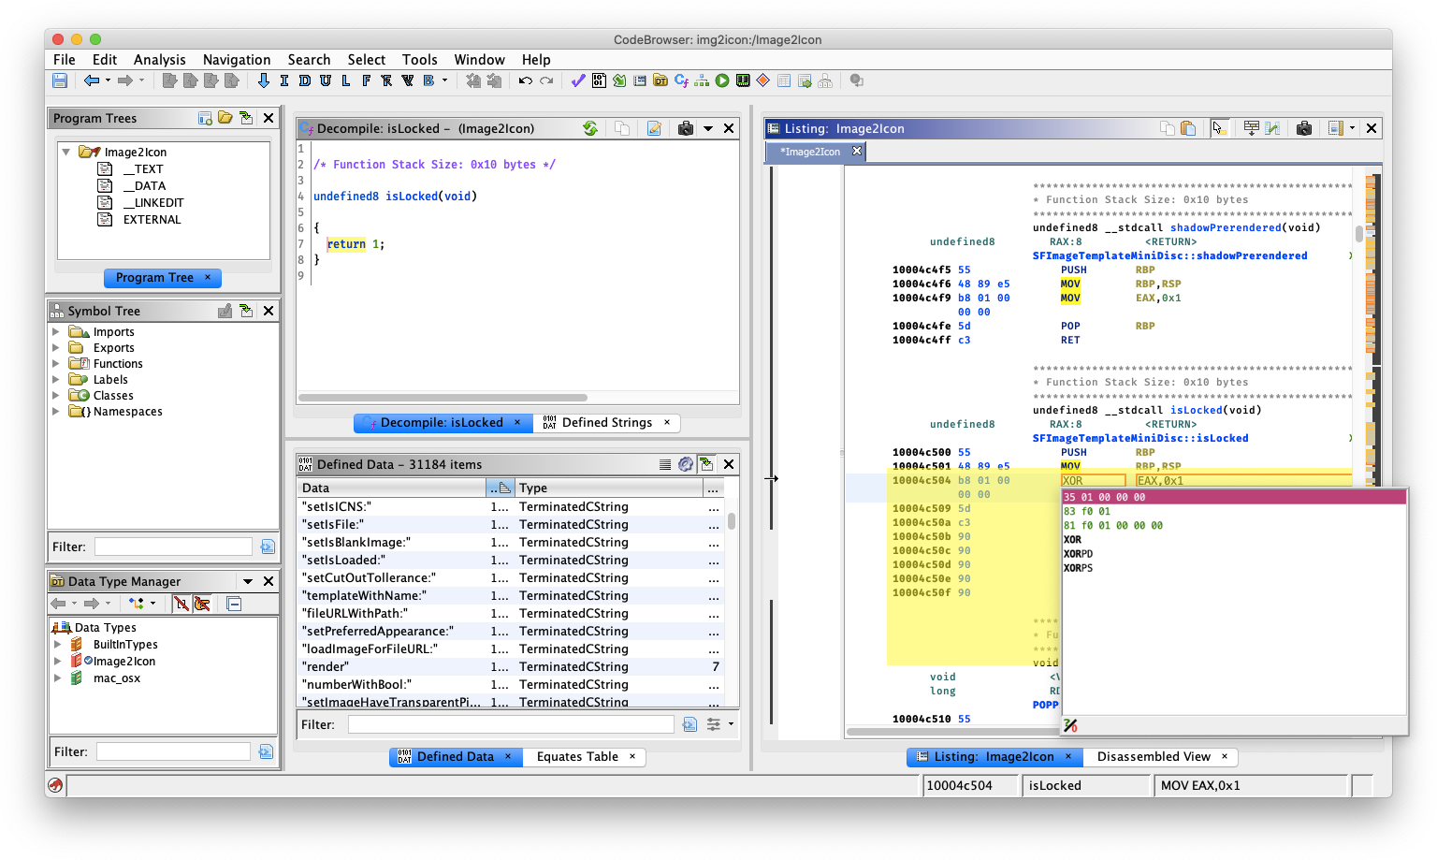This screenshot has height=860, width=1437.
Task: Toggle the Listing diff view icon
Action: click(1272, 128)
